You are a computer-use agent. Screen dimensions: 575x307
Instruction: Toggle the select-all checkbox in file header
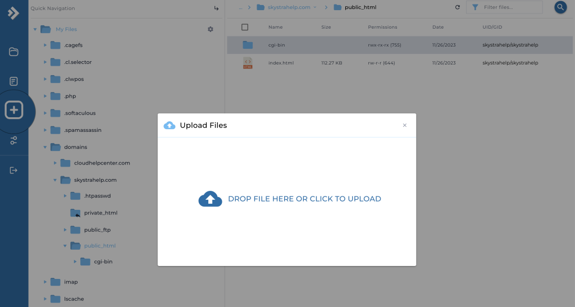(x=245, y=27)
